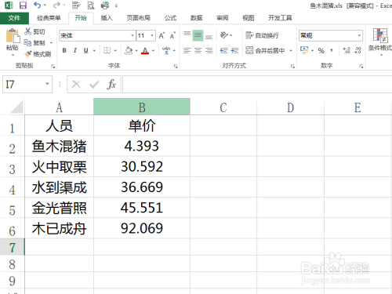392x294 pixels.
Task: Switch to the 经典菜单 tab
Action: 49,18
